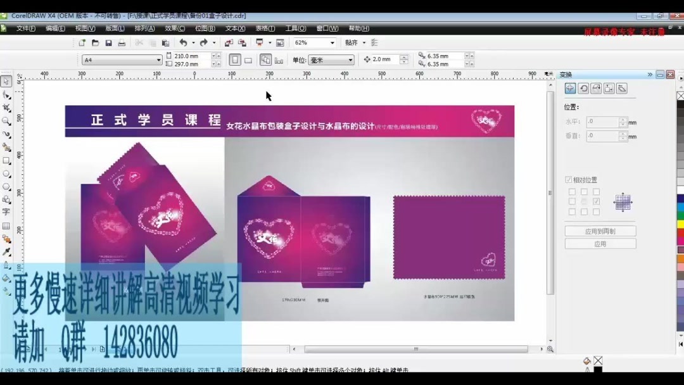Select the Shape tool
The height and width of the screenshot is (385, 684).
tap(7, 93)
